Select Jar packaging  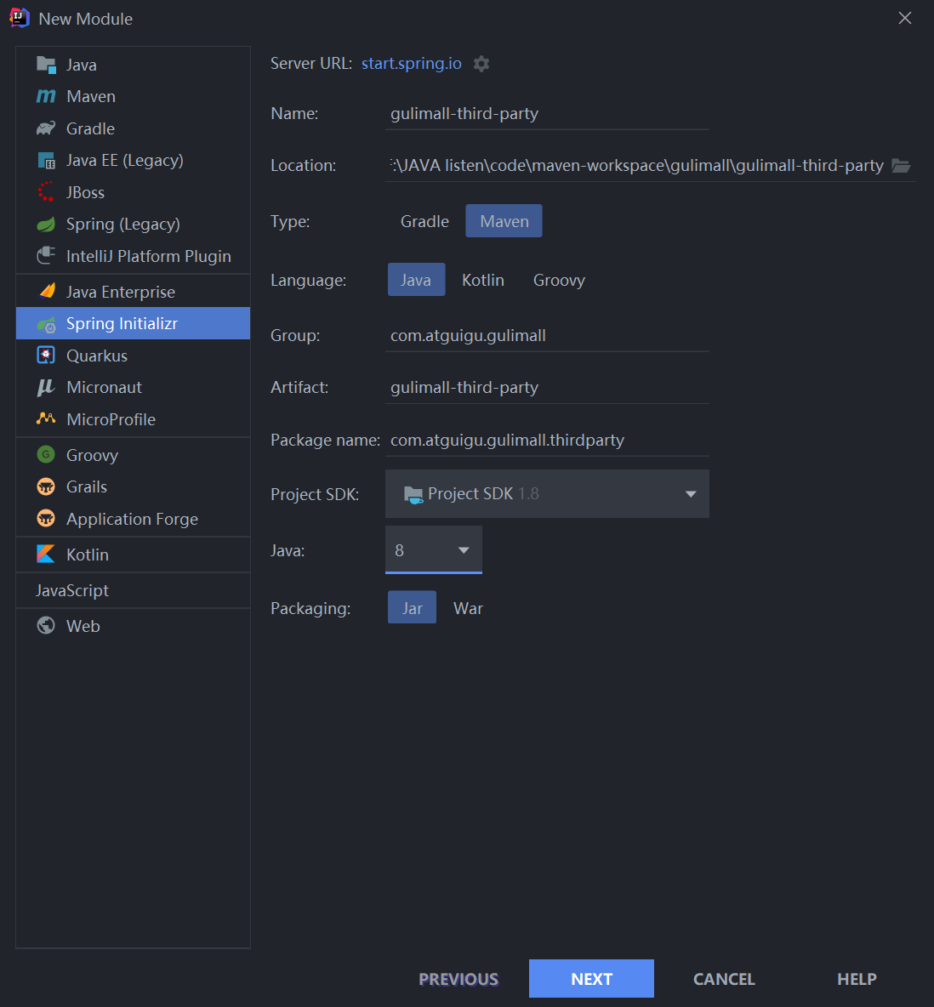[413, 607]
